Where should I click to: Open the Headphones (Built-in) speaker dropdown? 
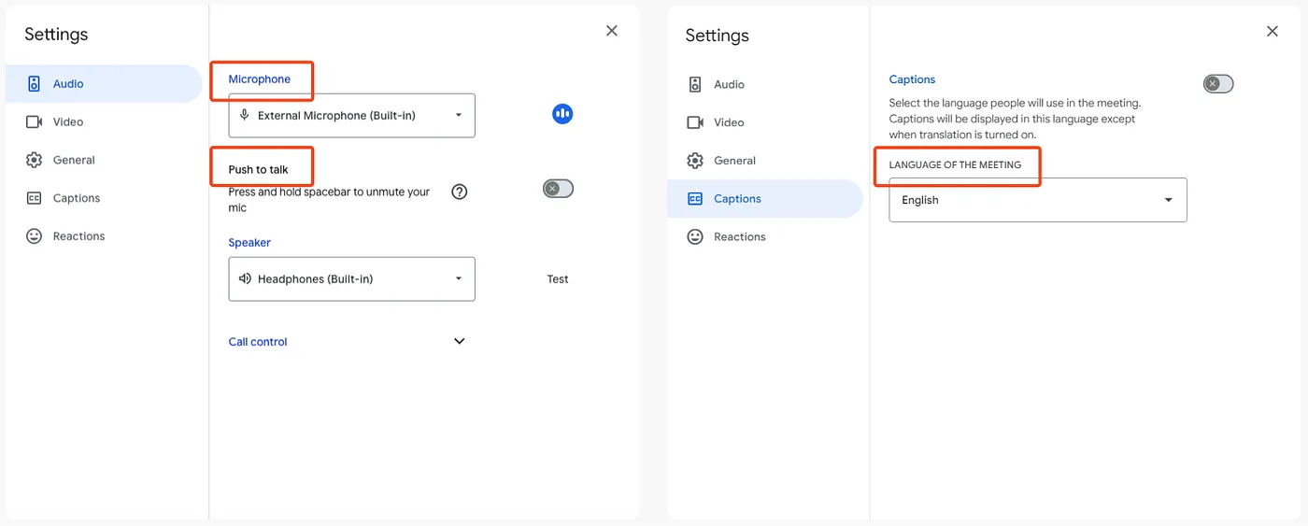click(x=351, y=279)
